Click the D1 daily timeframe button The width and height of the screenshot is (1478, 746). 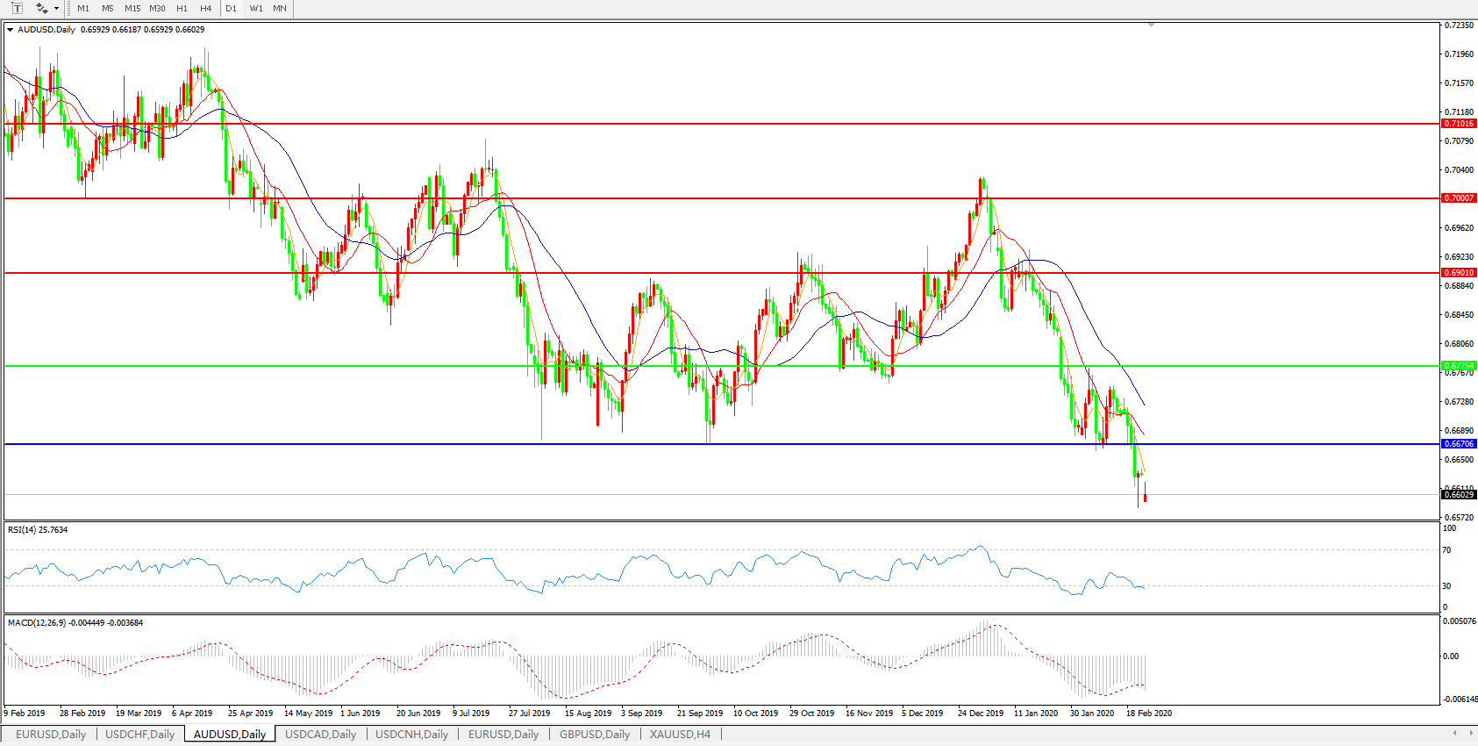[231, 8]
